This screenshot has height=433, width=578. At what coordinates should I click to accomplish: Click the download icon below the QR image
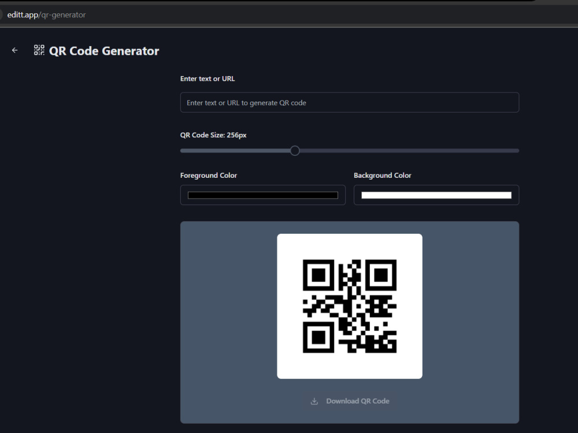point(314,401)
